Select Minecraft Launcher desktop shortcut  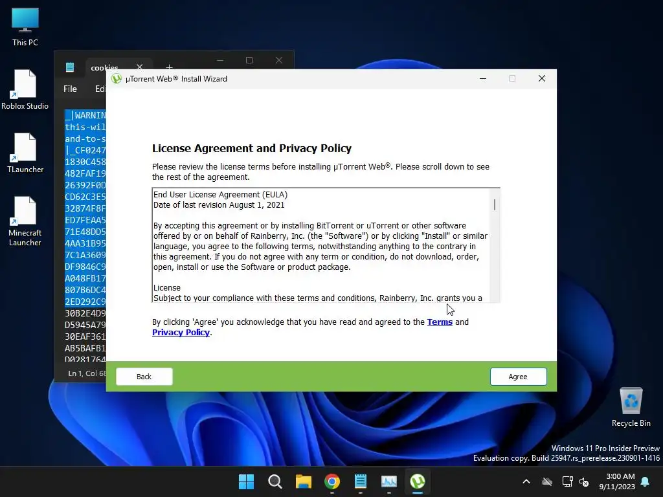25,221
